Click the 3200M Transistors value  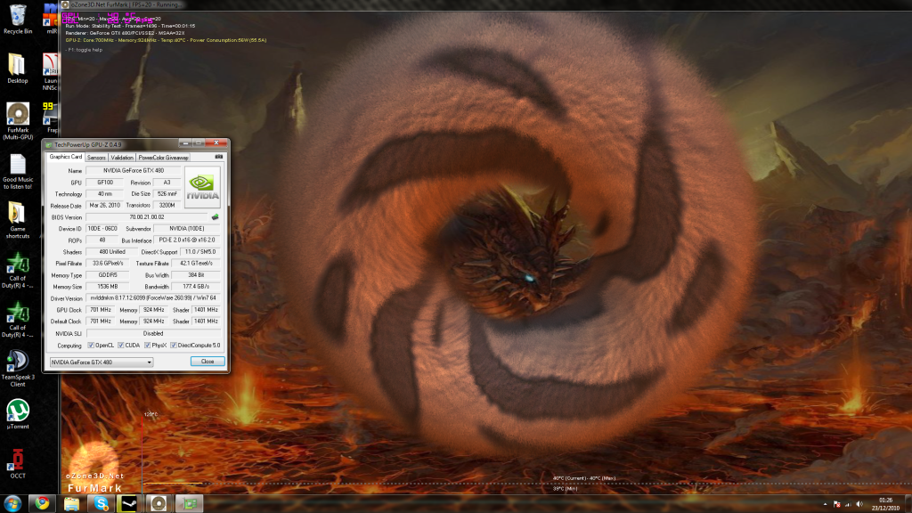pos(167,206)
